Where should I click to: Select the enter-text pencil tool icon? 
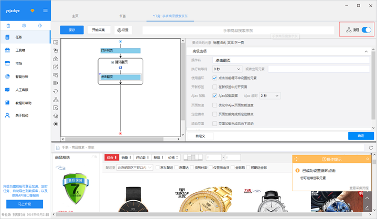tap(56, 67)
